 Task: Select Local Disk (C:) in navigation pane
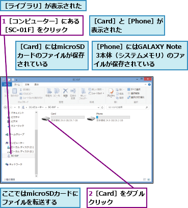click(x=20, y=147)
